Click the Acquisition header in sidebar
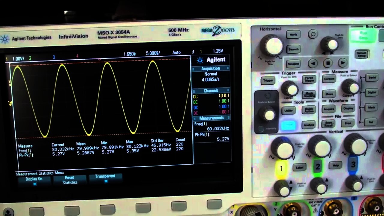This screenshot has height=216, width=384. coord(211,68)
